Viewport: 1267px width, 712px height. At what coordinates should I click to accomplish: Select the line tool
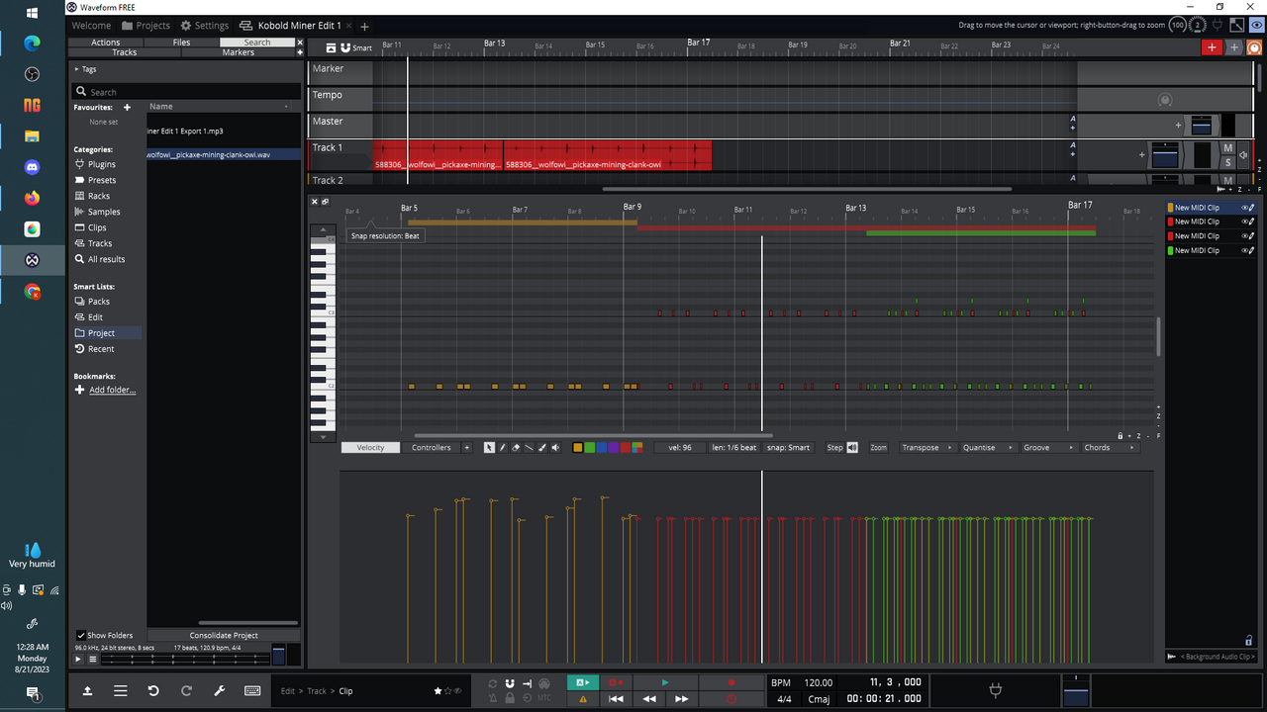point(528,448)
